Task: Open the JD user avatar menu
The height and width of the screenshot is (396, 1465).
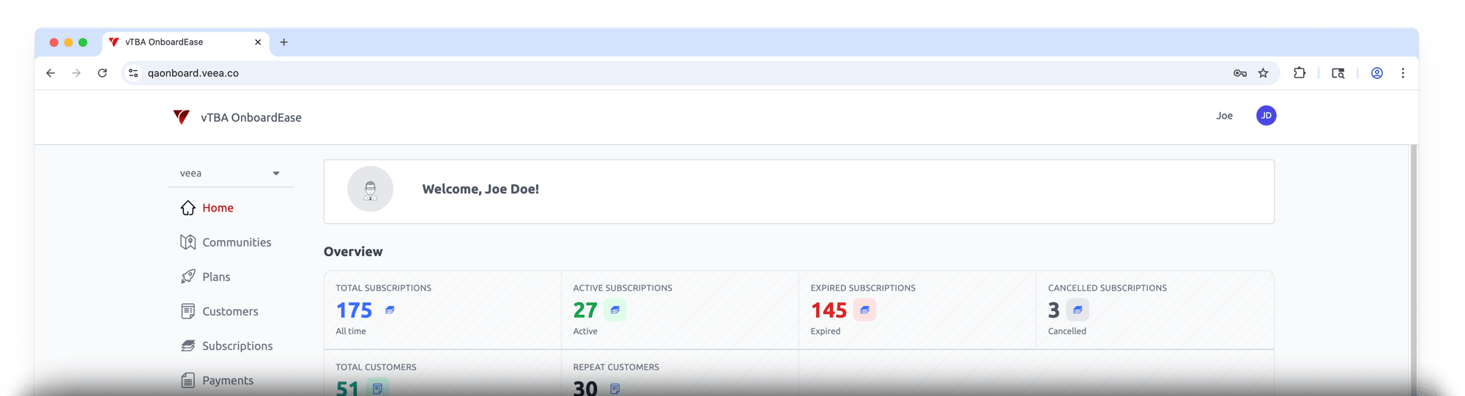Action: (1266, 116)
